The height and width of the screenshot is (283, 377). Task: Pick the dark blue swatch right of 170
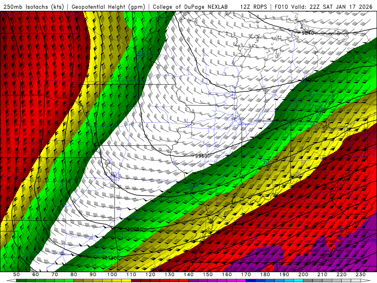[251, 281]
